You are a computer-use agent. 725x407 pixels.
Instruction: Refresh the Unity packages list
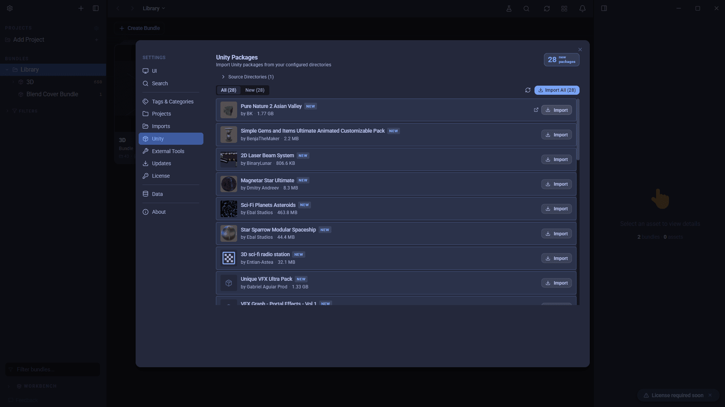pyautogui.click(x=528, y=90)
